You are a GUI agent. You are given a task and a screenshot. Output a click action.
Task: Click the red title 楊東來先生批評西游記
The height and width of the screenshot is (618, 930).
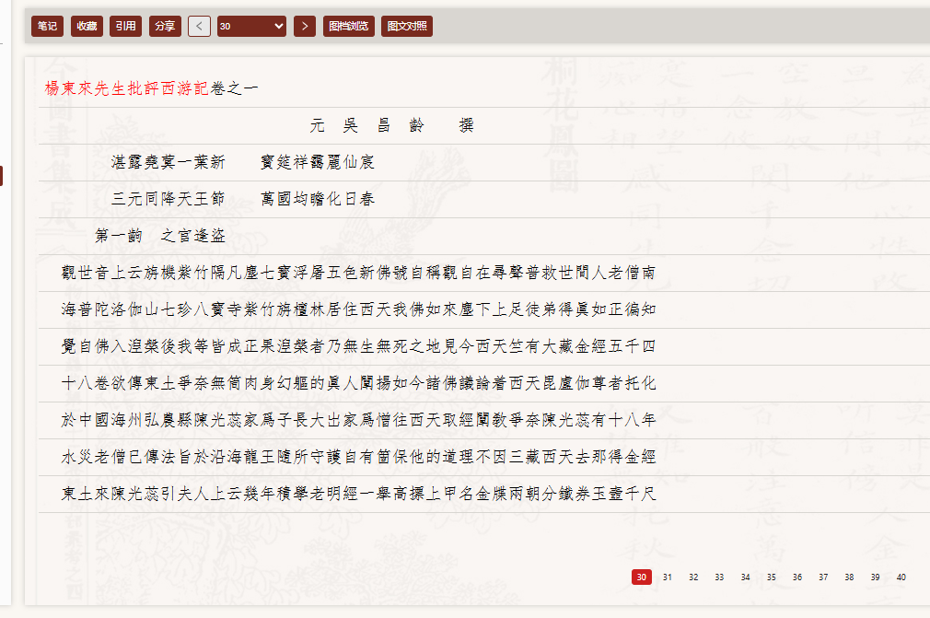127,89
